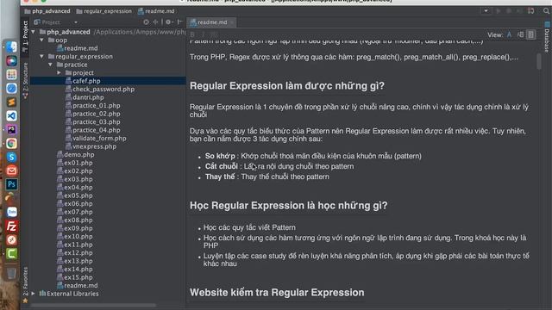The image size is (552, 310).
Task: Select practice_01.php file
Action: (97, 105)
